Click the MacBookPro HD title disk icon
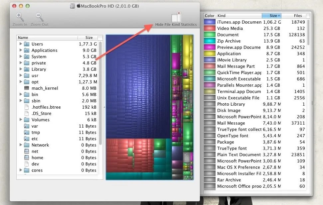The image size is (323, 205). (x=73, y=6)
